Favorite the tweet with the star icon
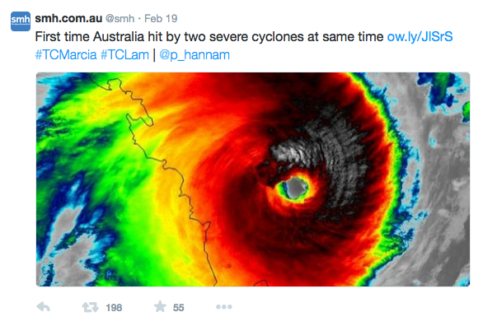The image size is (483, 326). click(160, 306)
